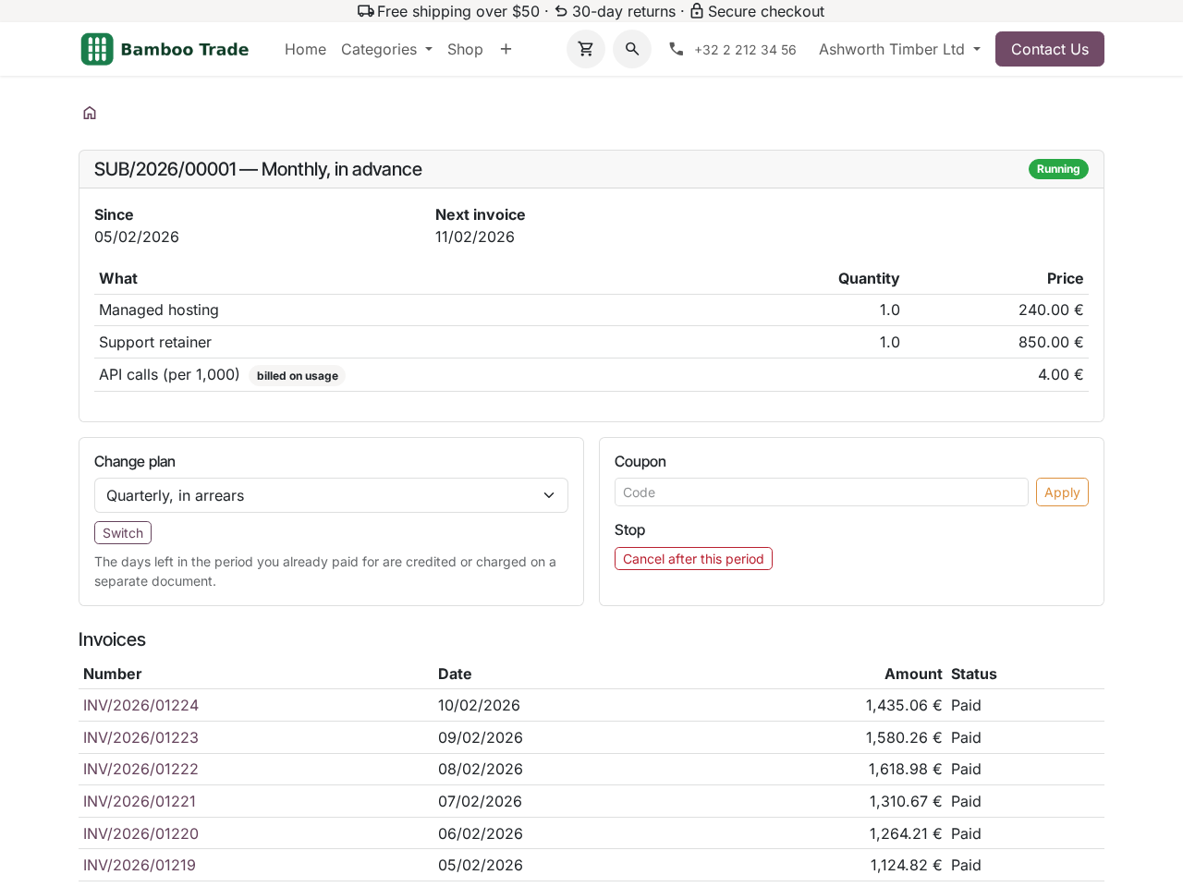Click the amount 1,618.98 €
The height and width of the screenshot is (887, 1183).
pos(905,769)
